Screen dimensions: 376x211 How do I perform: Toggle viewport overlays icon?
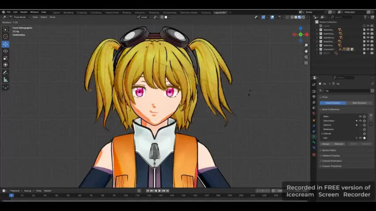(272, 17)
